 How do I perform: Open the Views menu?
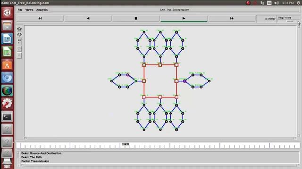[x=29, y=10]
